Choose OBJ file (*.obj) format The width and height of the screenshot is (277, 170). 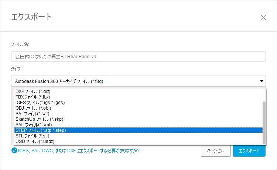click(x=33, y=108)
